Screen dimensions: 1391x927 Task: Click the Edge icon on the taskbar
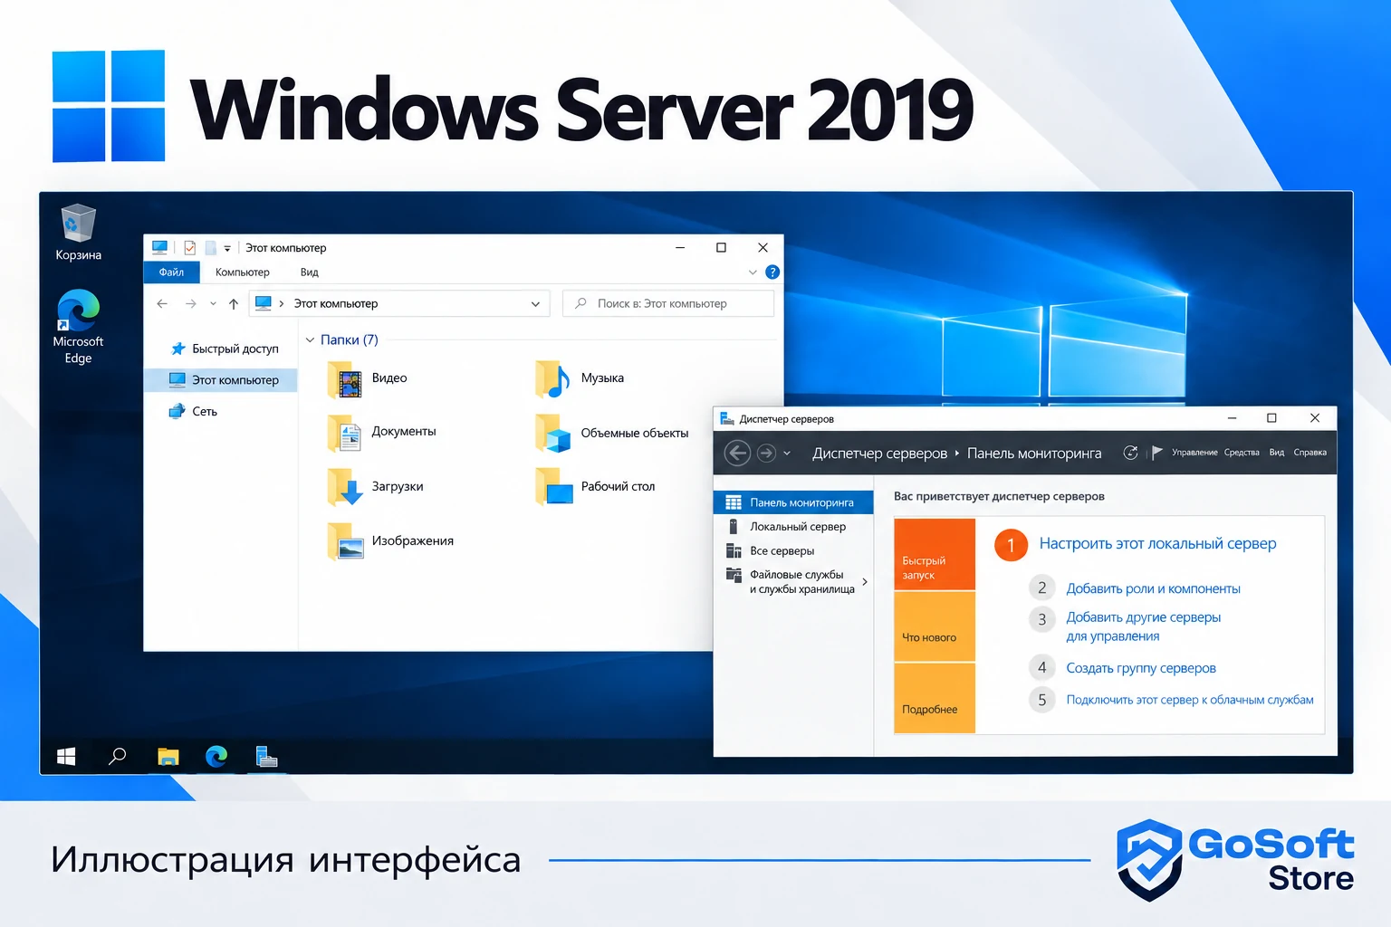(216, 756)
